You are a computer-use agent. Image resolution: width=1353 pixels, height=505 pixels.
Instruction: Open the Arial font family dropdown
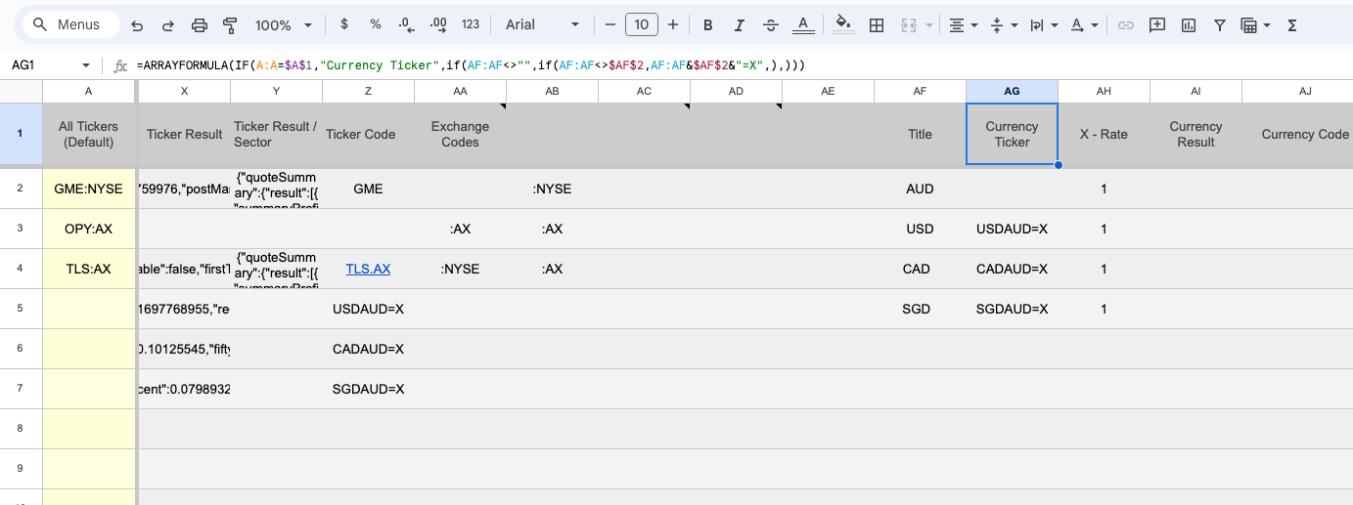(543, 25)
